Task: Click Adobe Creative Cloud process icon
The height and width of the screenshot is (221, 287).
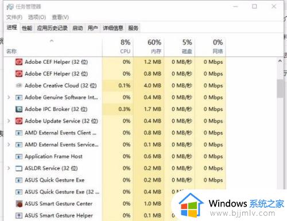Action: pos(19,86)
